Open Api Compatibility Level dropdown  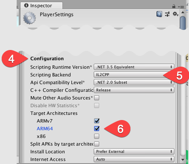point(134,82)
